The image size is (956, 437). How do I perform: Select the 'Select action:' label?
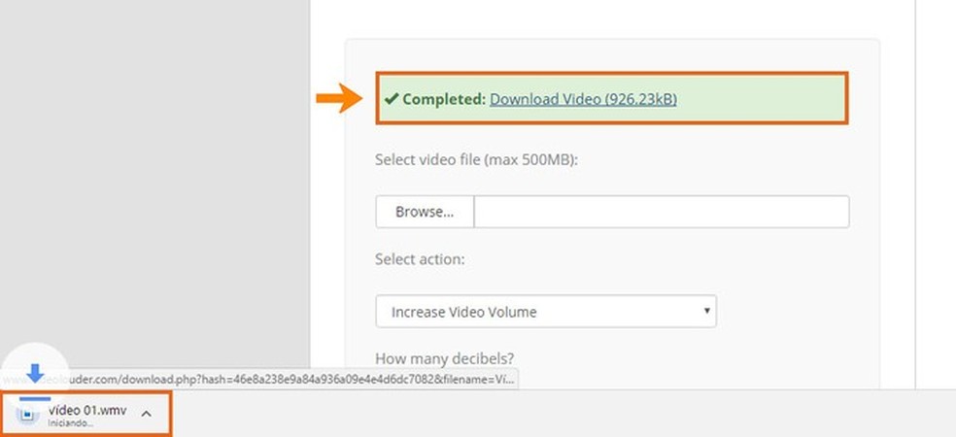coord(420,259)
